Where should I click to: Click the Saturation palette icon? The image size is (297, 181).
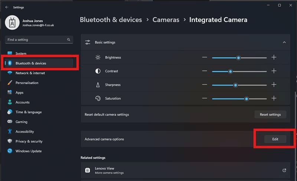(x=98, y=98)
